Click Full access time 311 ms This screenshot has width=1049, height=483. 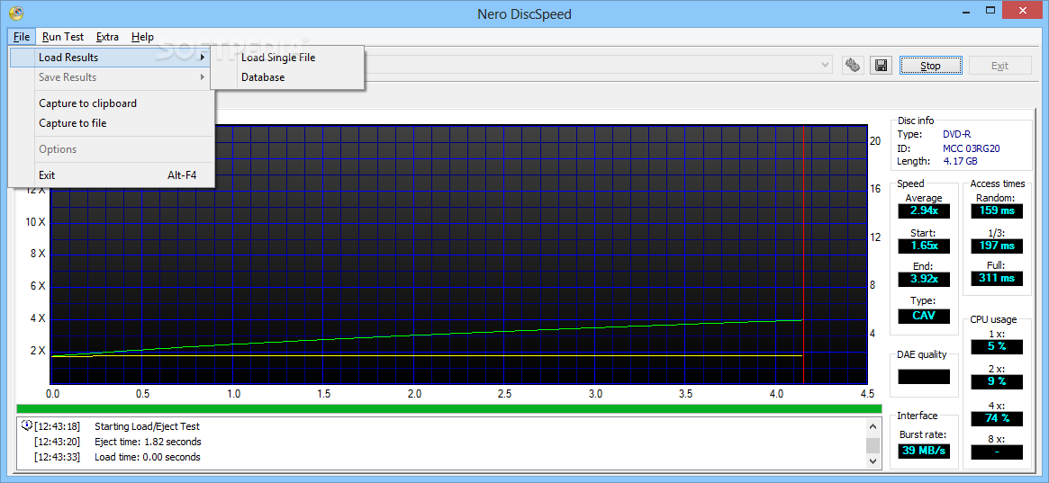[997, 279]
